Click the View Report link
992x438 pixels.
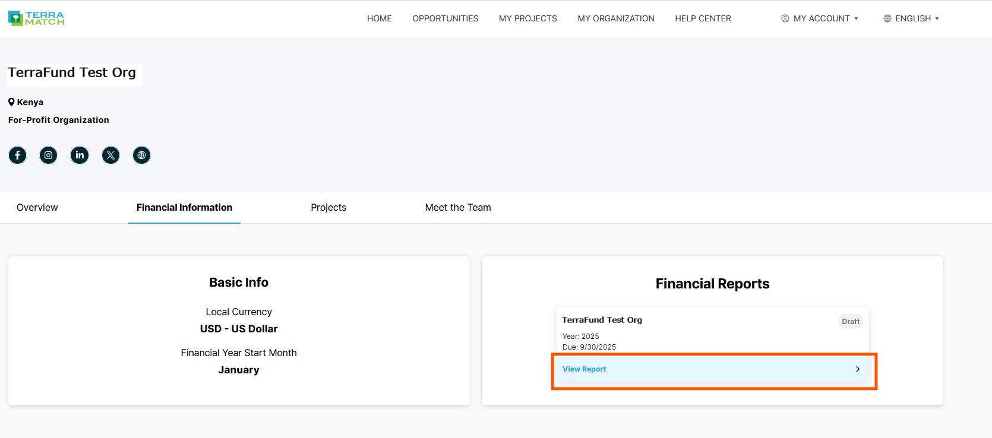tap(585, 369)
